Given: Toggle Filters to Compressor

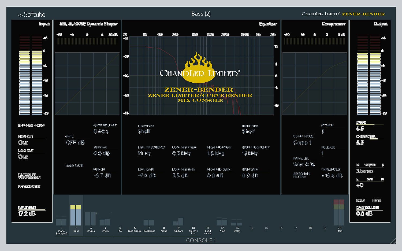Looking at the screenshot, I should 29,176.
